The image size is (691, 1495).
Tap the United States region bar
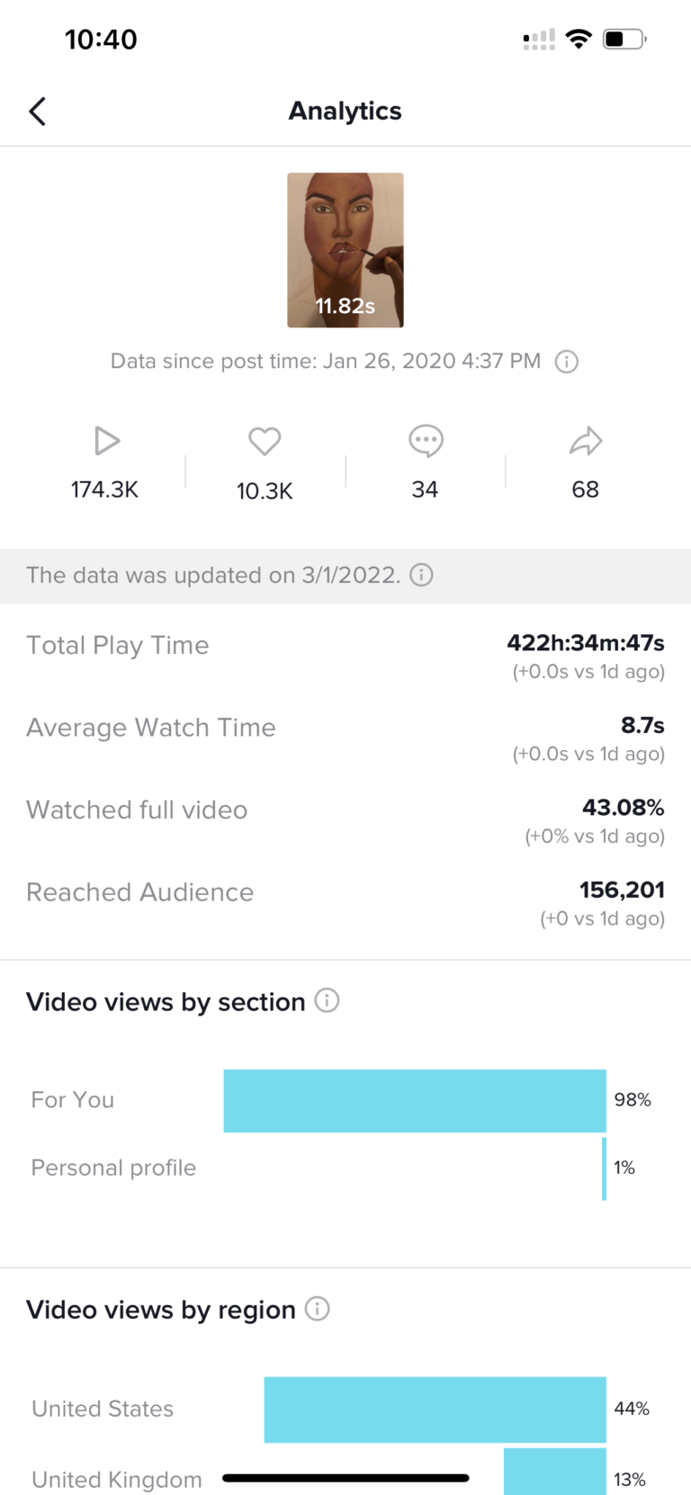(435, 1409)
